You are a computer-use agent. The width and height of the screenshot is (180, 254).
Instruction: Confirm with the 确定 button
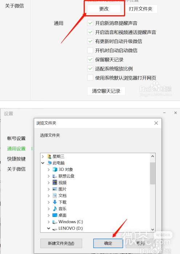108,243
